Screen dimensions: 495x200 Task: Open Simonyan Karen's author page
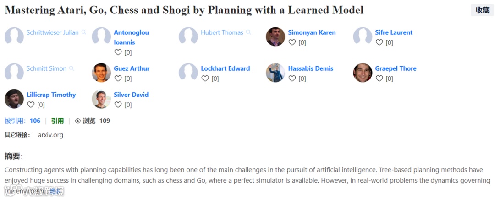[312, 32]
